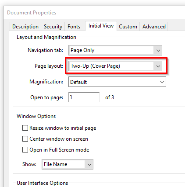Click the Navigation tab: label
The image size is (185, 187).
45,50
